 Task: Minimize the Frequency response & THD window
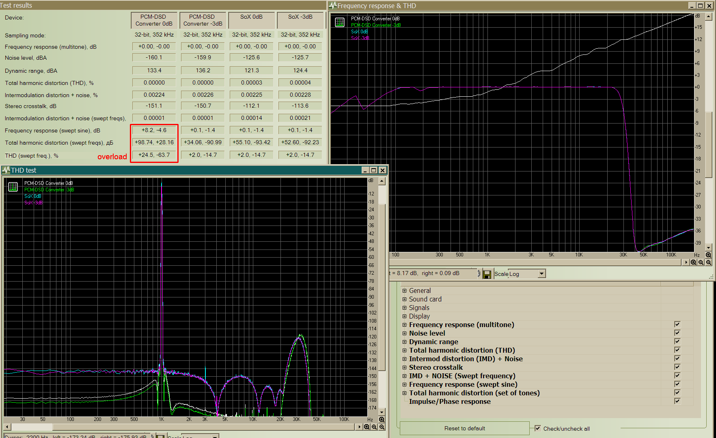(x=692, y=6)
